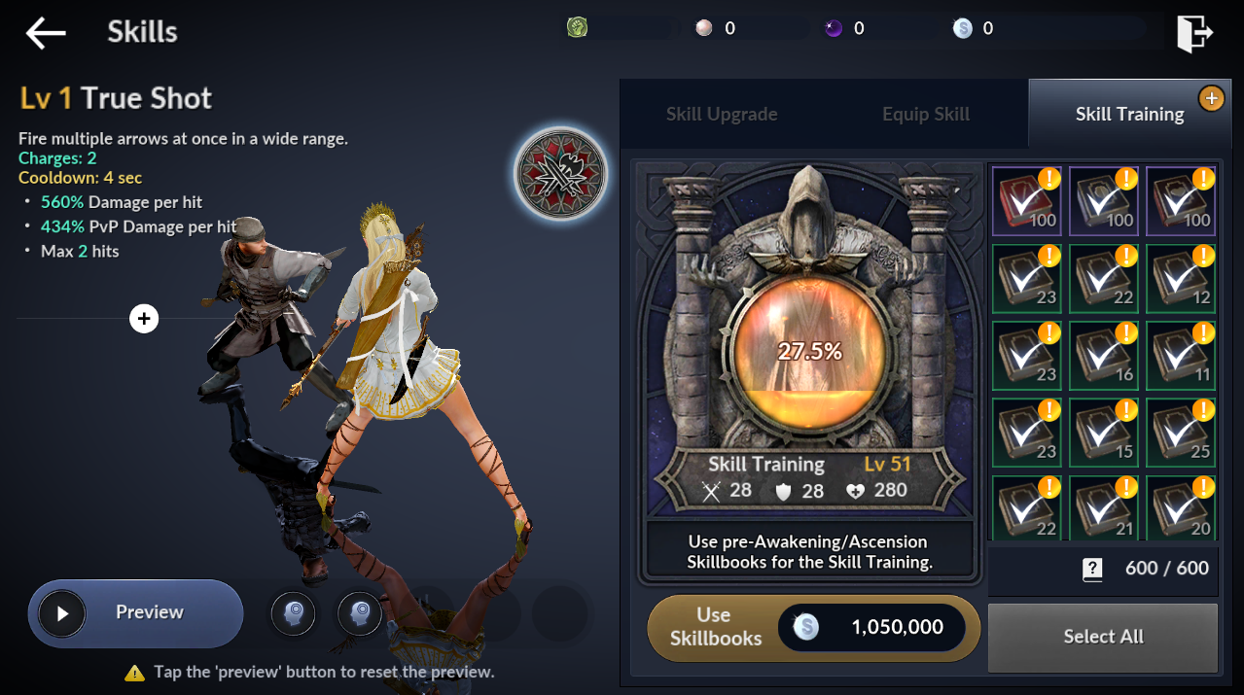Click the Select All button
The width and height of the screenshot is (1244, 695).
pyautogui.click(x=1103, y=638)
